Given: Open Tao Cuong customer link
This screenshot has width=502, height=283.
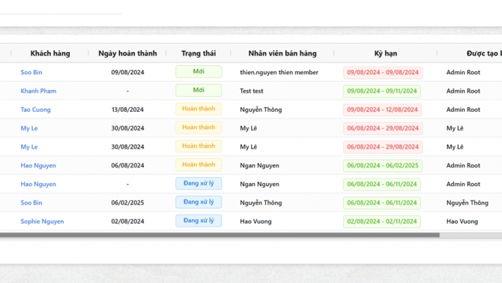Looking at the screenshot, I should coord(35,110).
